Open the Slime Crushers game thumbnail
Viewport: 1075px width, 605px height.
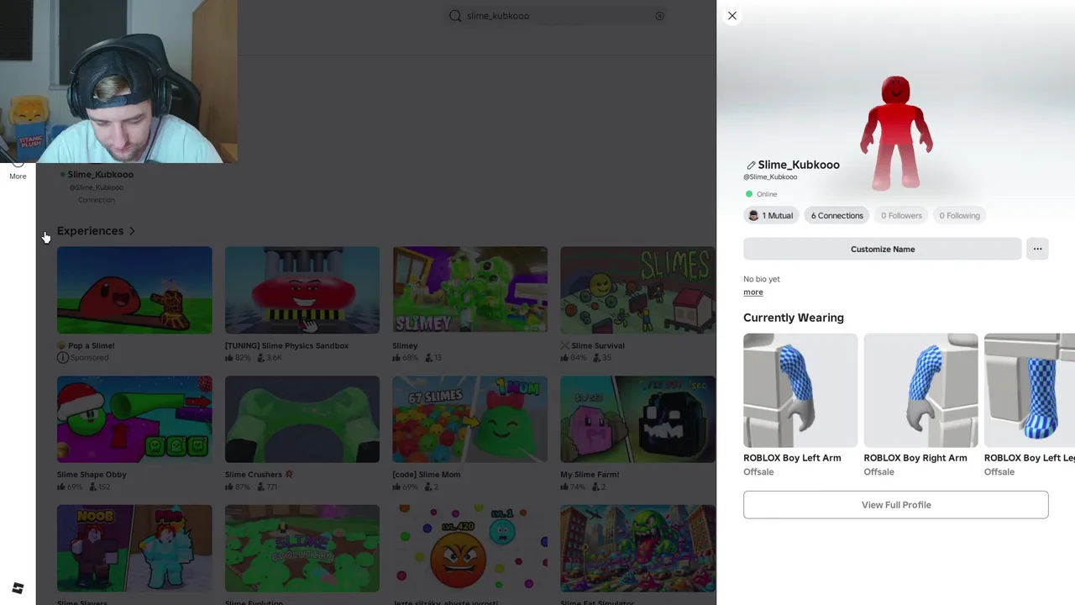click(302, 419)
